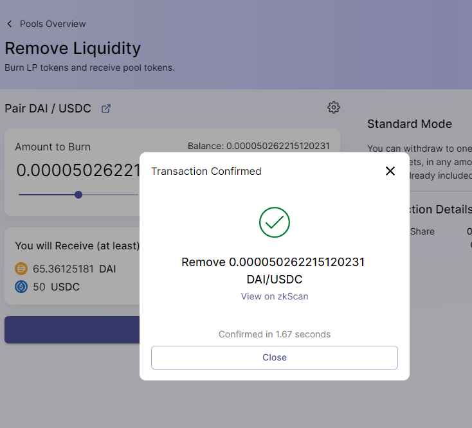Click the DAI token icon
The width and height of the screenshot is (472, 428).
21,269
